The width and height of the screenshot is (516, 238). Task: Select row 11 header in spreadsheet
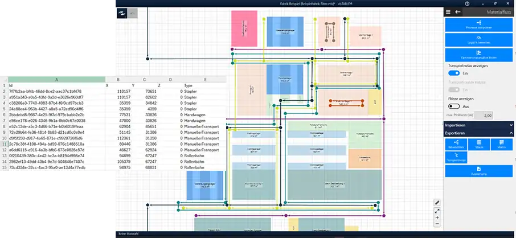[4, 144]
